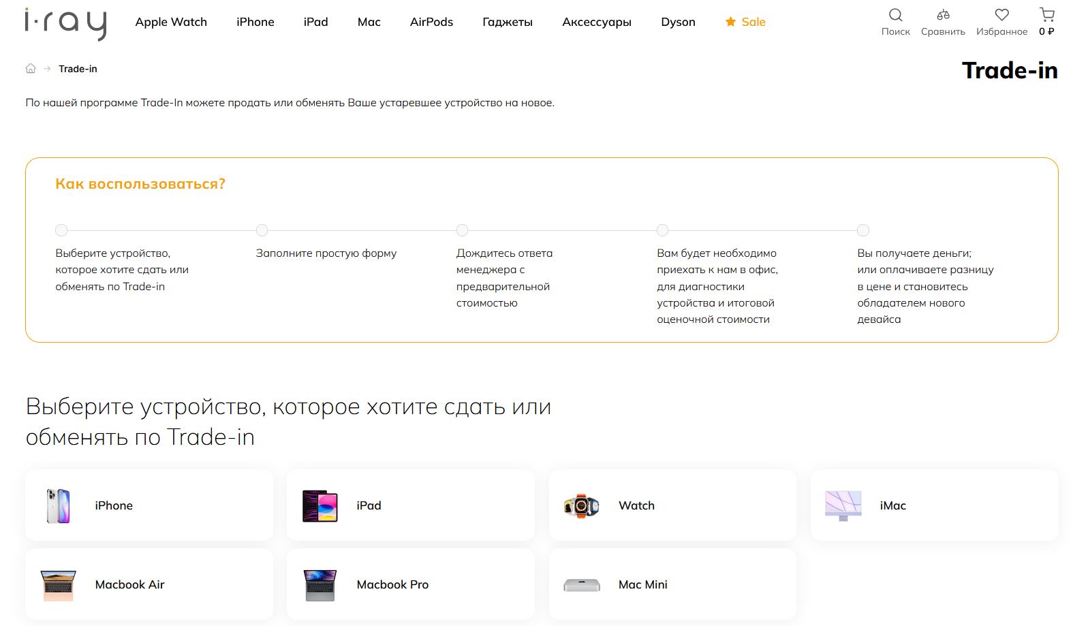Open the Mac navigation menu item

click(x=369, y=22)
